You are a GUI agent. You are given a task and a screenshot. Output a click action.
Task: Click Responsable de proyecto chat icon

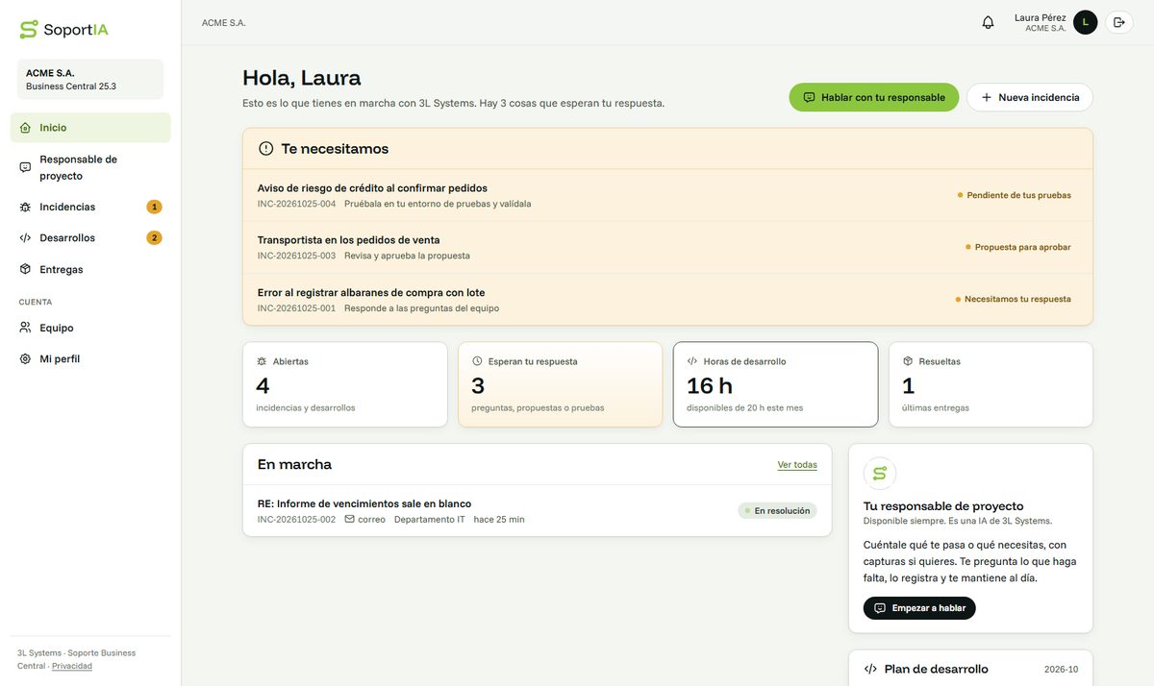coord(25,167)
